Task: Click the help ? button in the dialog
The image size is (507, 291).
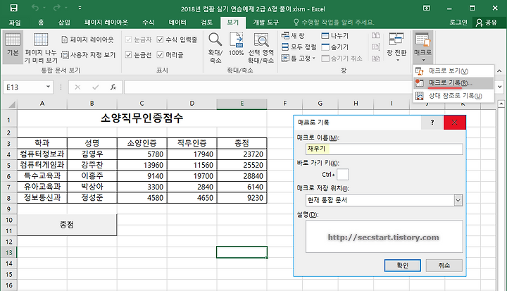Action: tap(432, 123)
